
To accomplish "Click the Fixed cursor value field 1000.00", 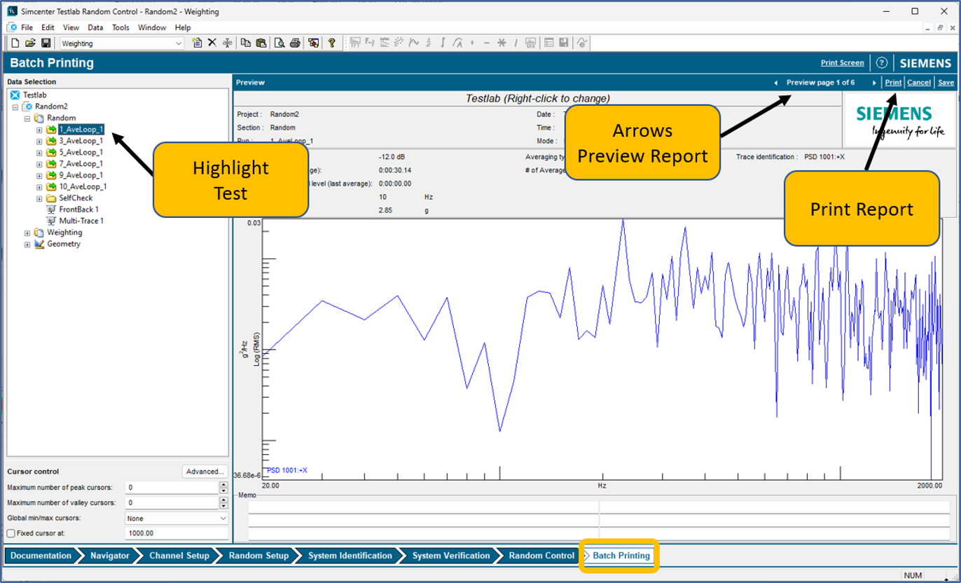I will pos(177,533).
